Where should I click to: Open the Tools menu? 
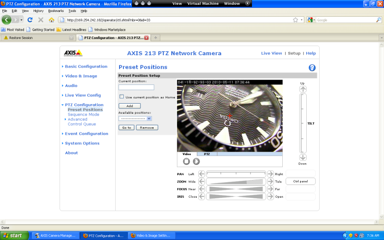tap(72, 11)
